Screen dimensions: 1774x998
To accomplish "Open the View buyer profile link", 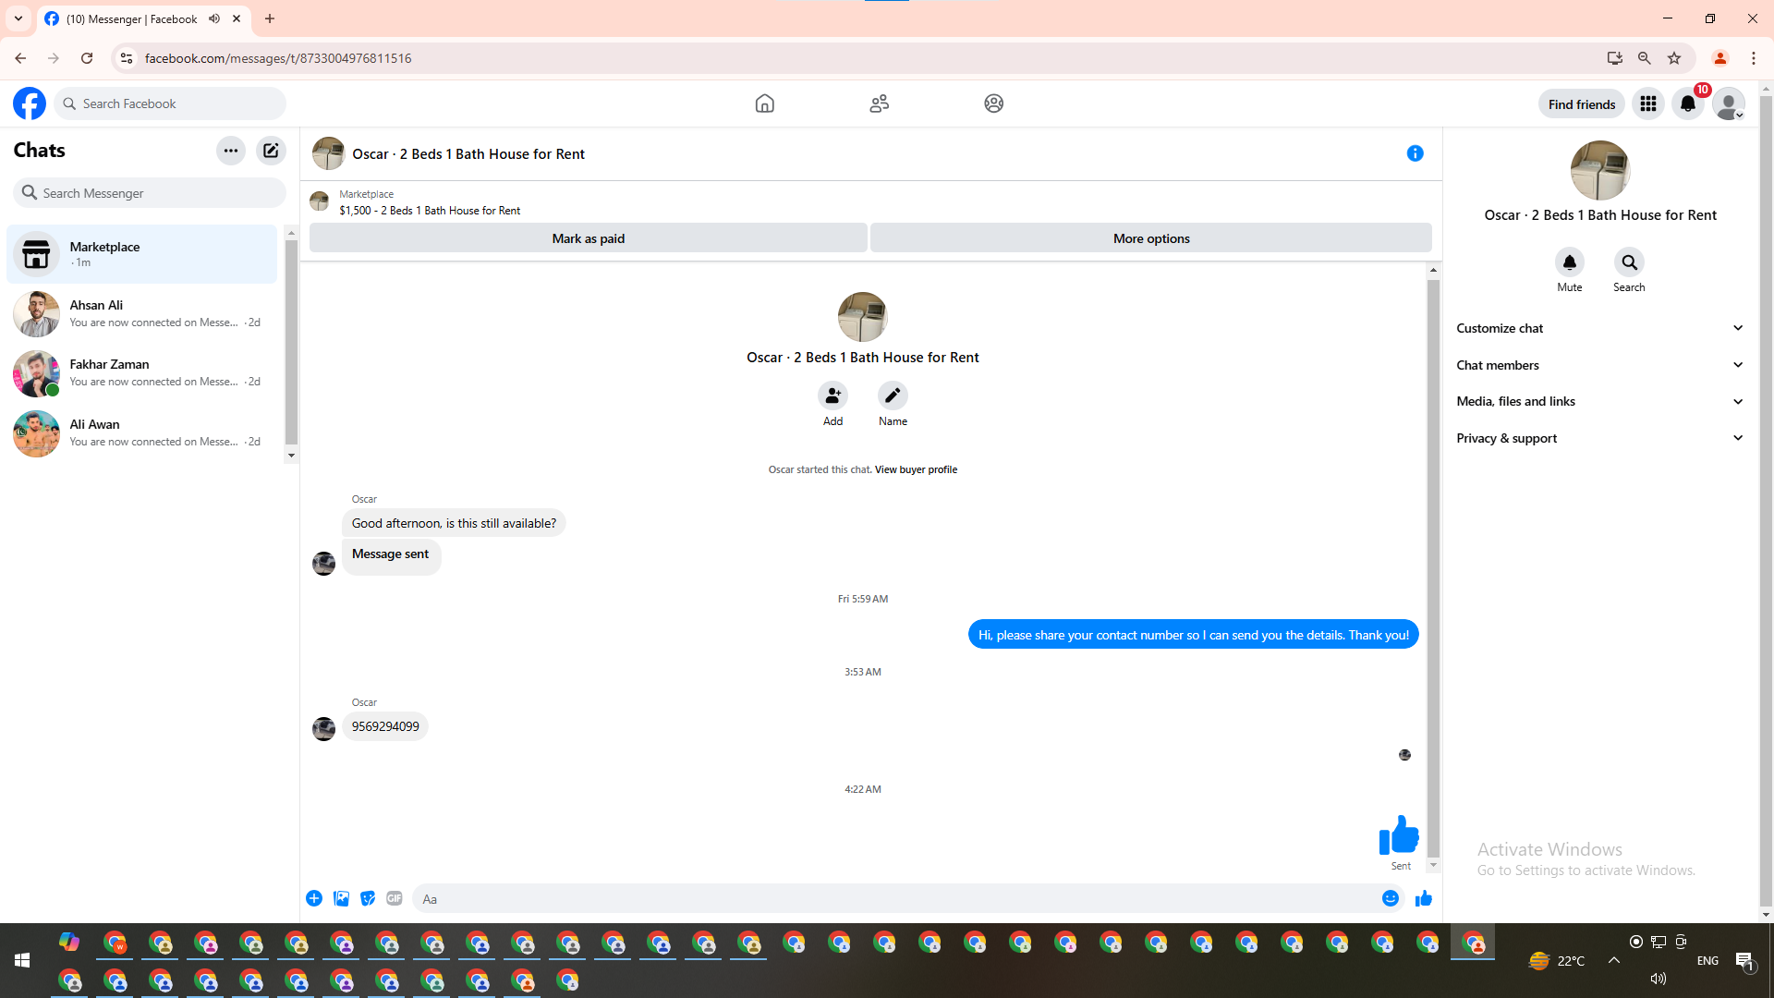I will [x=916, y=469].
